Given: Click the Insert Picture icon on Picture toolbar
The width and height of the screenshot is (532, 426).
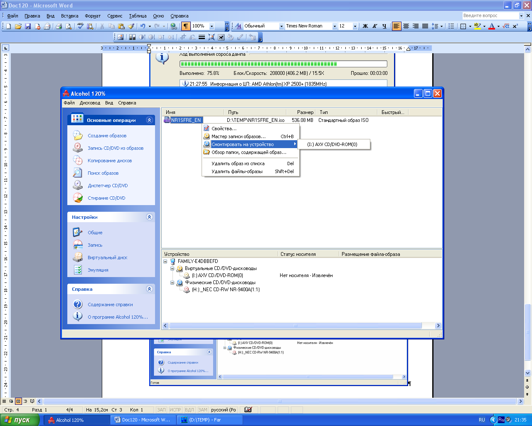Looking at the screenshot, I should point(121,37).
